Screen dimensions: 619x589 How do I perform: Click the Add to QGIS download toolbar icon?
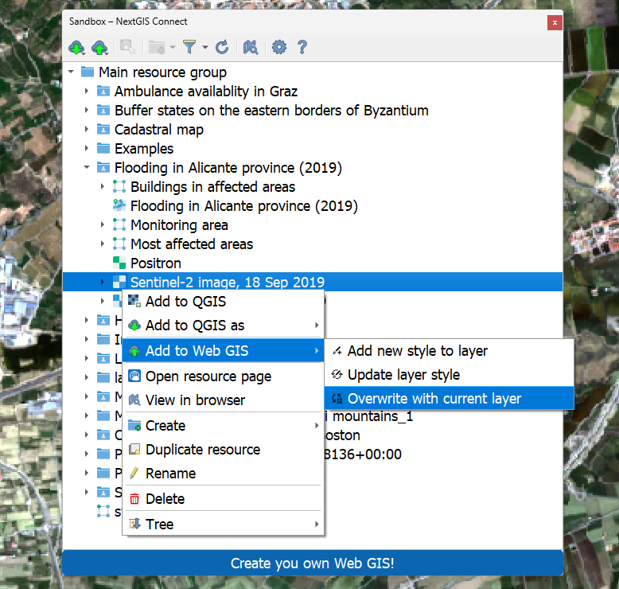tap(76, 48)
